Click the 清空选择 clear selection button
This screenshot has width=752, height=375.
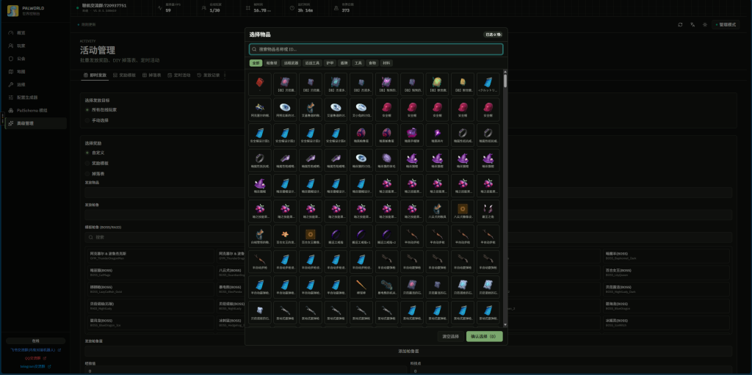(450, 336)
